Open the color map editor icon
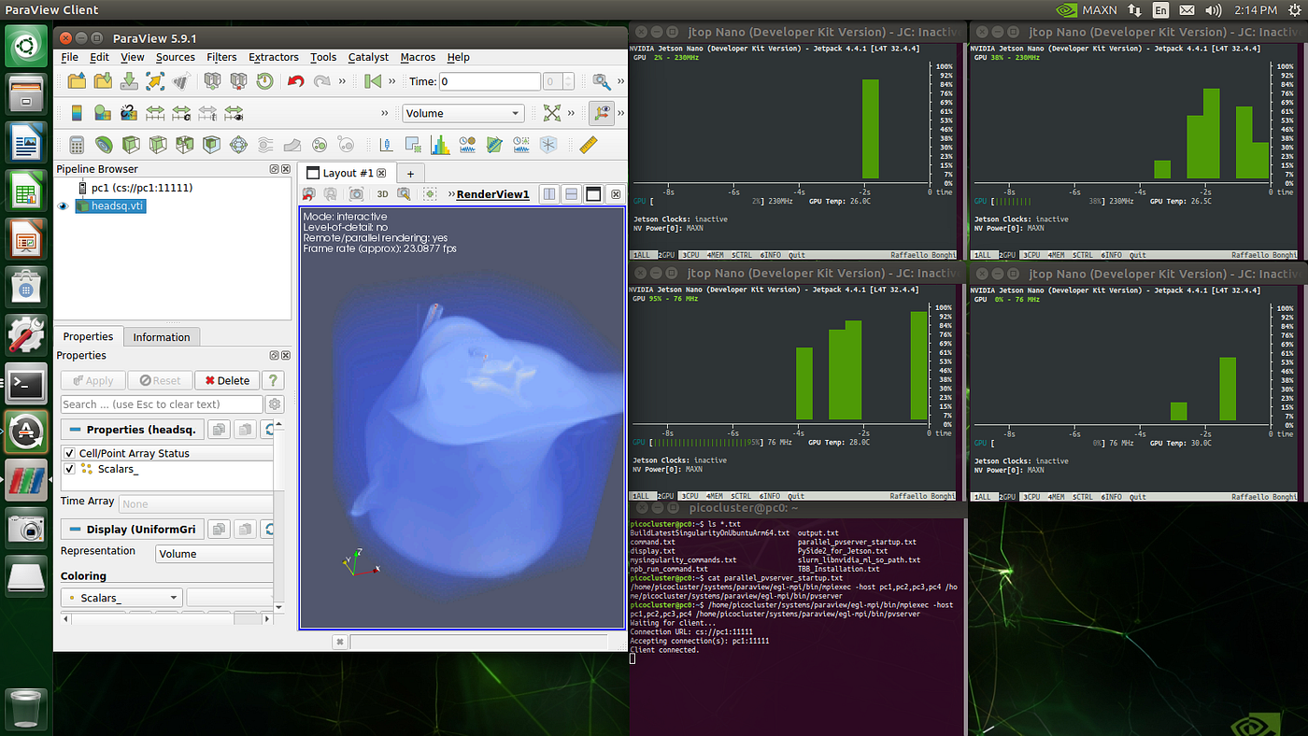 point(103,113)
